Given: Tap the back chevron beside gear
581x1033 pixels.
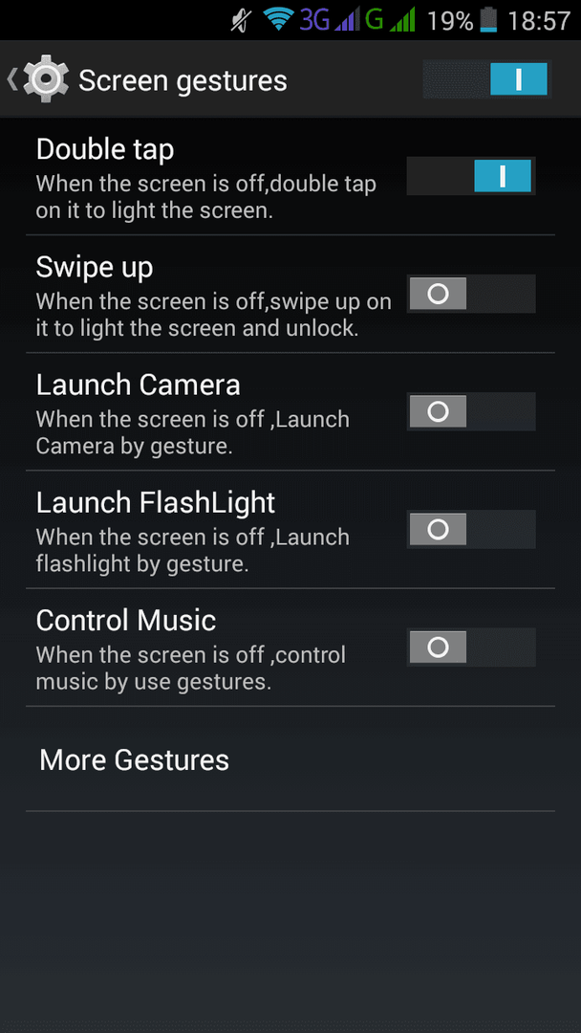Looking at the screenshot, I should pyautogui.click(x=11, y=79).
